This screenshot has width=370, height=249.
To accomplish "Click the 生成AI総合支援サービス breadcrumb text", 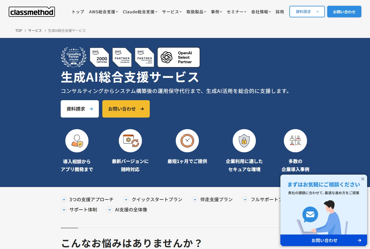I will [67, 30].
